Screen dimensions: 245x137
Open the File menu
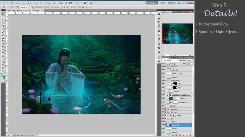tap(8, 3)
